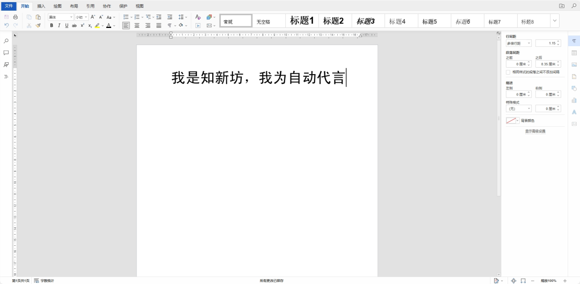
Task: Open the 特殊格式 (无) dropdown
Action: (x=519, y=109)
